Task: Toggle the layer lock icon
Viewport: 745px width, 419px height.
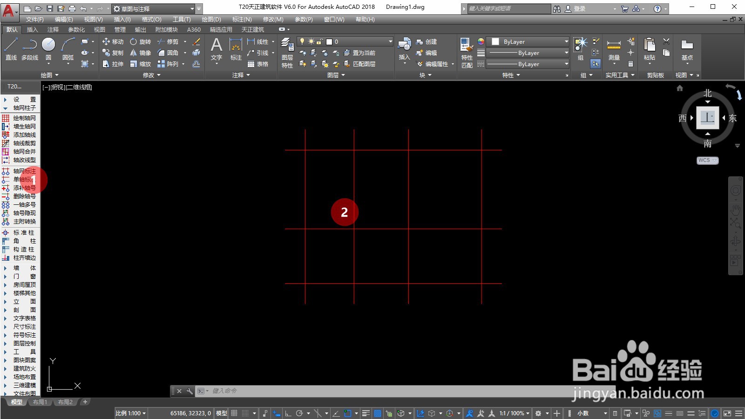Action: coord(319,41)
